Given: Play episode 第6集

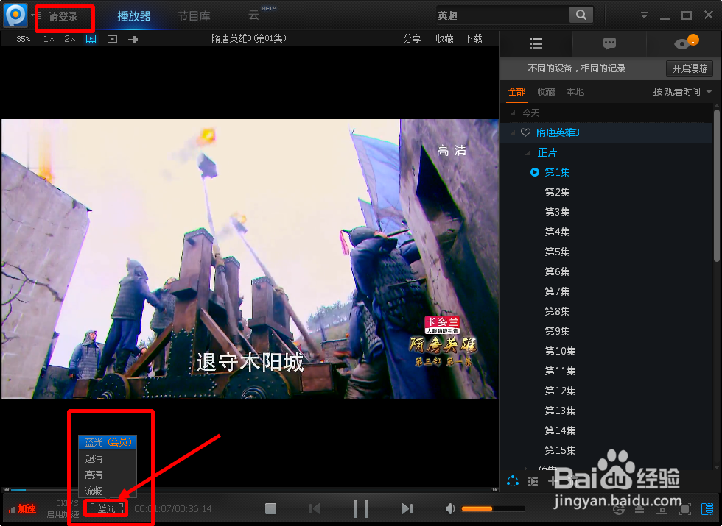Looking at the screenshot, I should tap(557, 271).
